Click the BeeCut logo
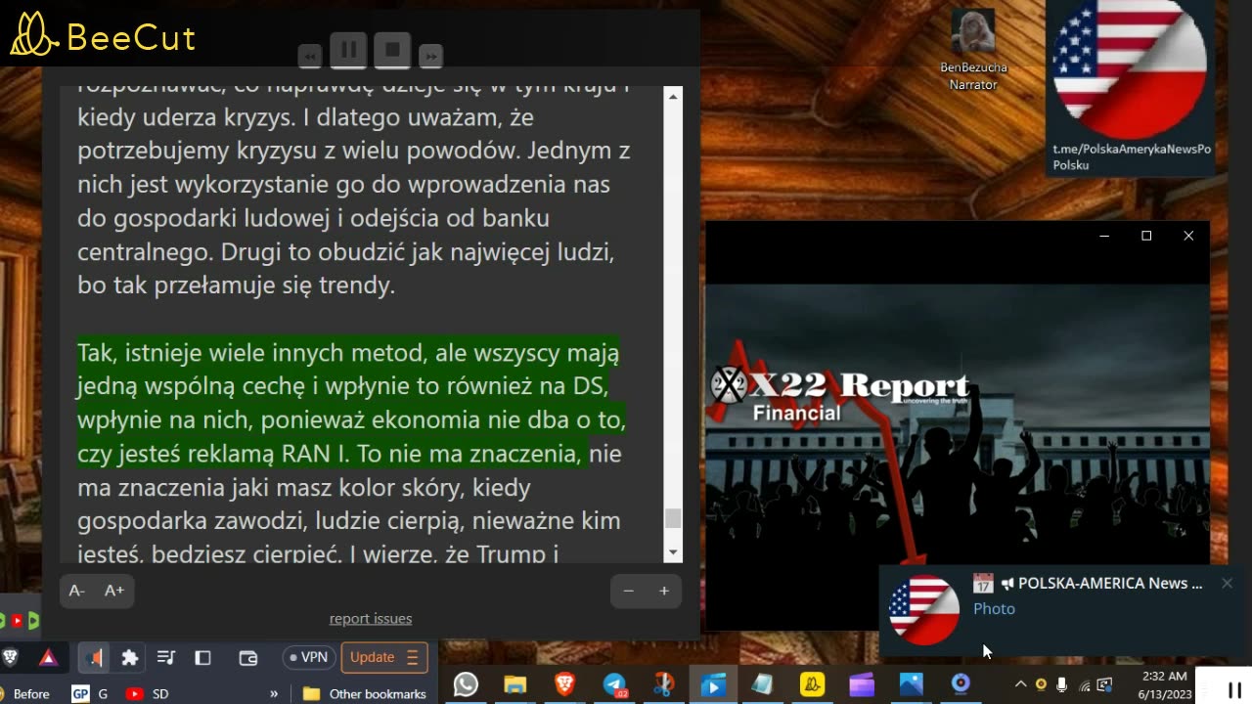The width and height of the screenshot is (1252, 704). tap(103, 36)
